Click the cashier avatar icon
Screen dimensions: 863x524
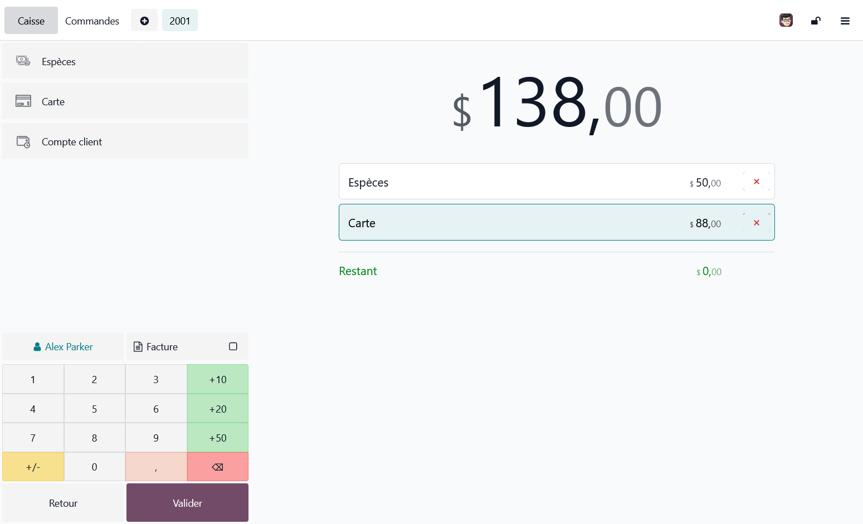pos(786,20)
